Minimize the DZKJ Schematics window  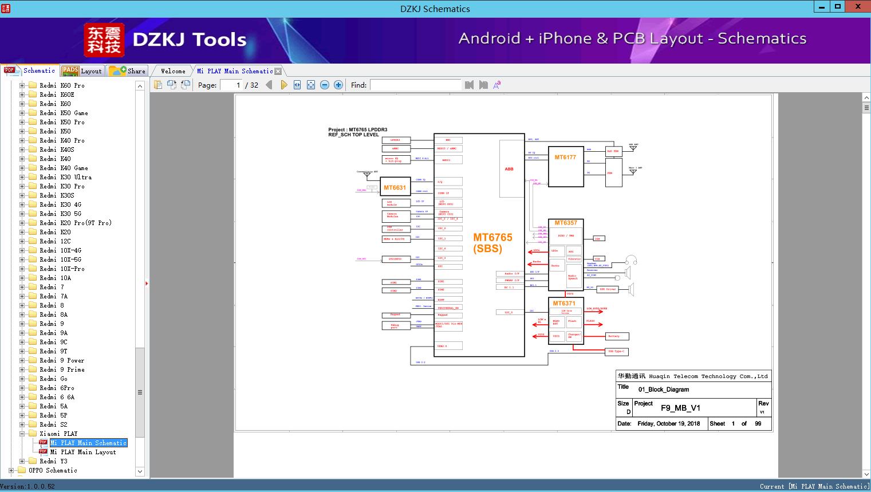(821, 7)
